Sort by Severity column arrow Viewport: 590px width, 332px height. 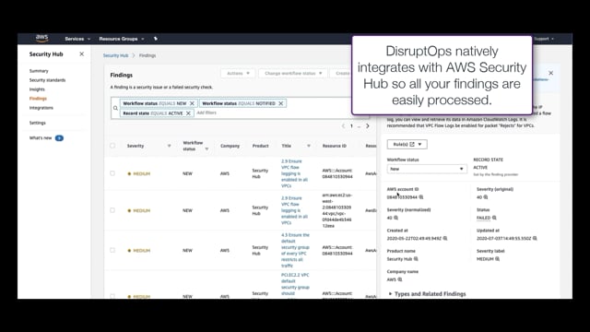pos(170,146)
